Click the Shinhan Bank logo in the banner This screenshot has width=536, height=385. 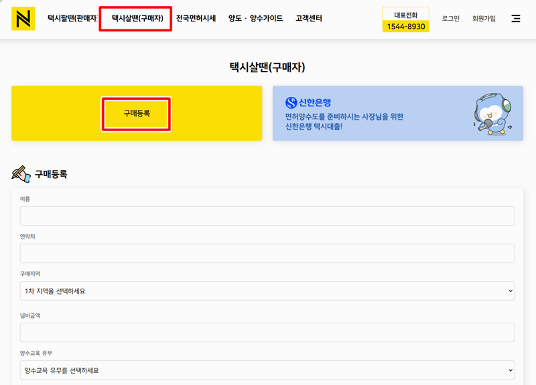pyautogui.click(x=308, y=102)
